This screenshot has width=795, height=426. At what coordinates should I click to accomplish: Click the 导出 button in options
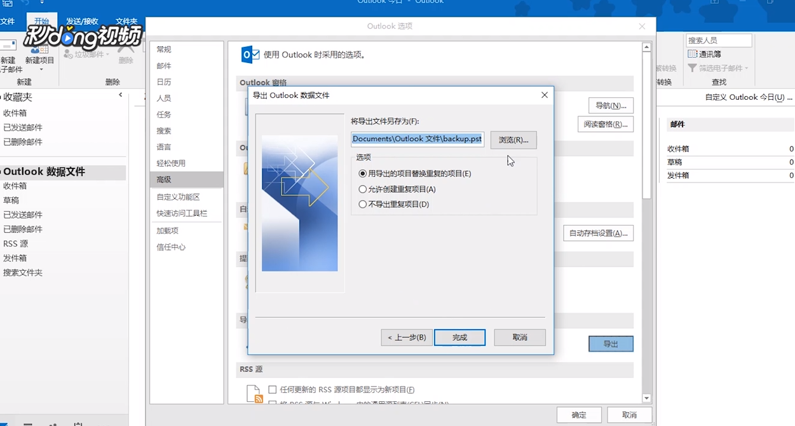[611, 344]
